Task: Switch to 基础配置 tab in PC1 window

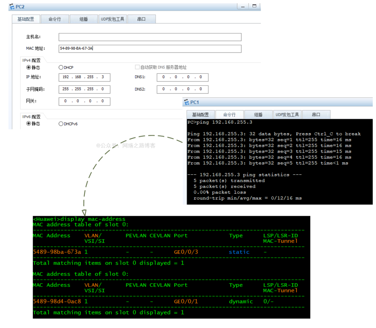Action: tap(201, 115)
